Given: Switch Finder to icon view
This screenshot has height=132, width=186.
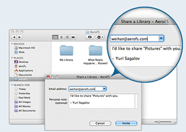Looking at the screenshot, I should 55,37.
